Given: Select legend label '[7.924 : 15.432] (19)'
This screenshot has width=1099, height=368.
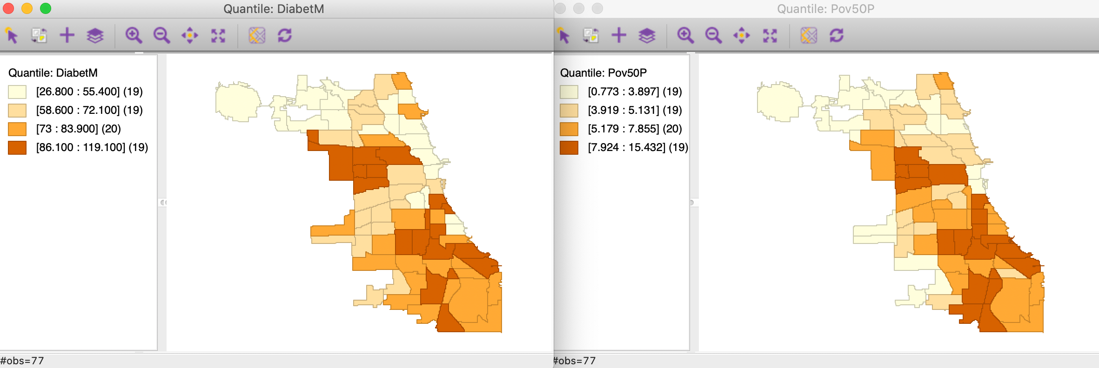Looking at the screenshot, I should (x=638, y=147).
